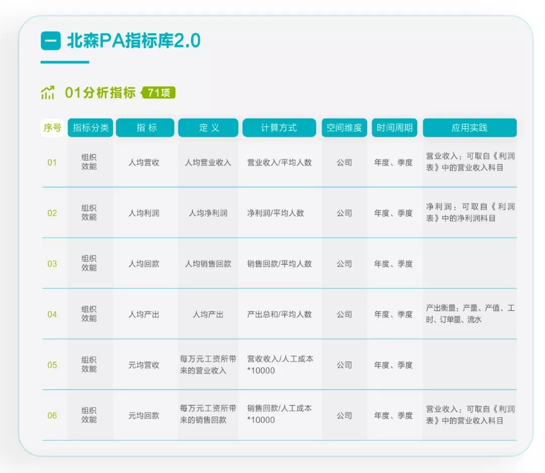
Task: Click the 定义 column header
Action: point(207,127)
